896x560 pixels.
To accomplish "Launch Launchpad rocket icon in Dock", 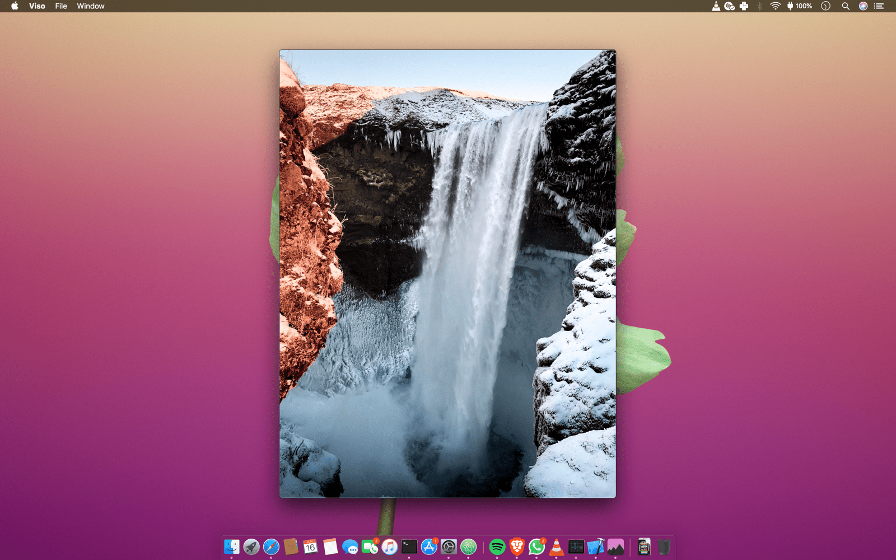I will [251, 547].
